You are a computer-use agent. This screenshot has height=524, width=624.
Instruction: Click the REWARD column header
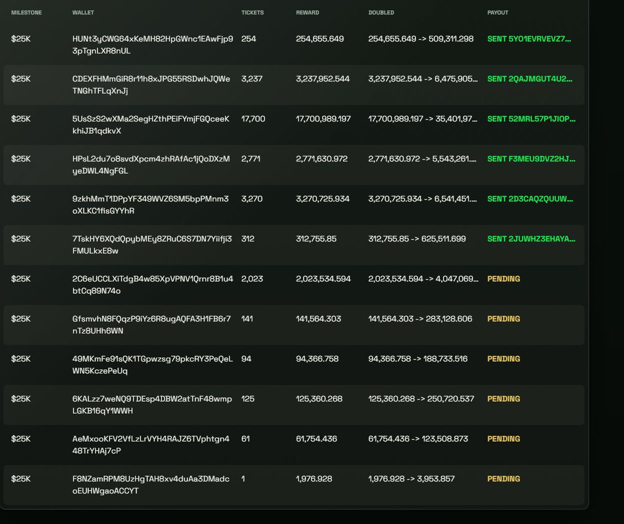[x=307, y=12]
